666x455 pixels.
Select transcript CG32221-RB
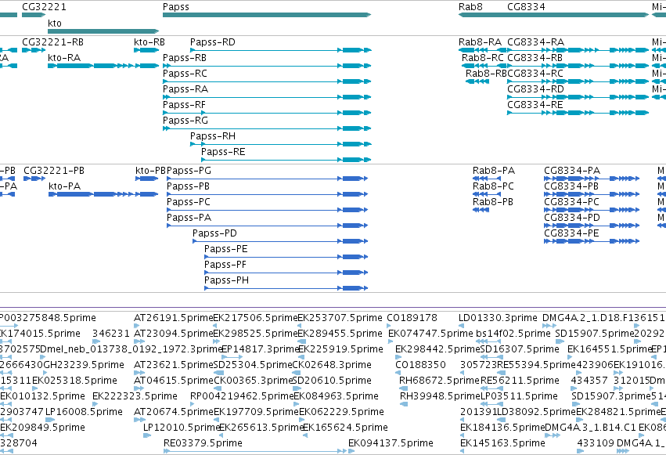tap(34, 50)
